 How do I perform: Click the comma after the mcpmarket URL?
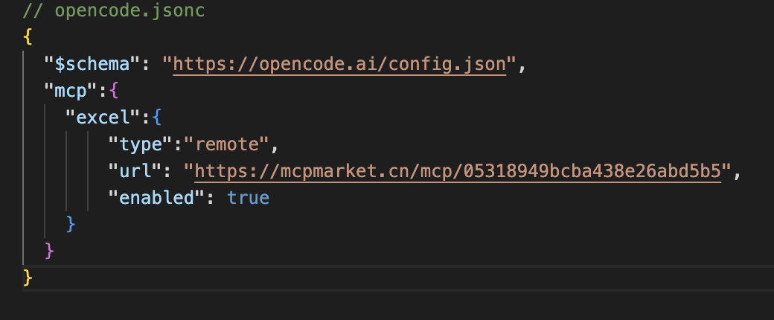click(x=737, y=173)
